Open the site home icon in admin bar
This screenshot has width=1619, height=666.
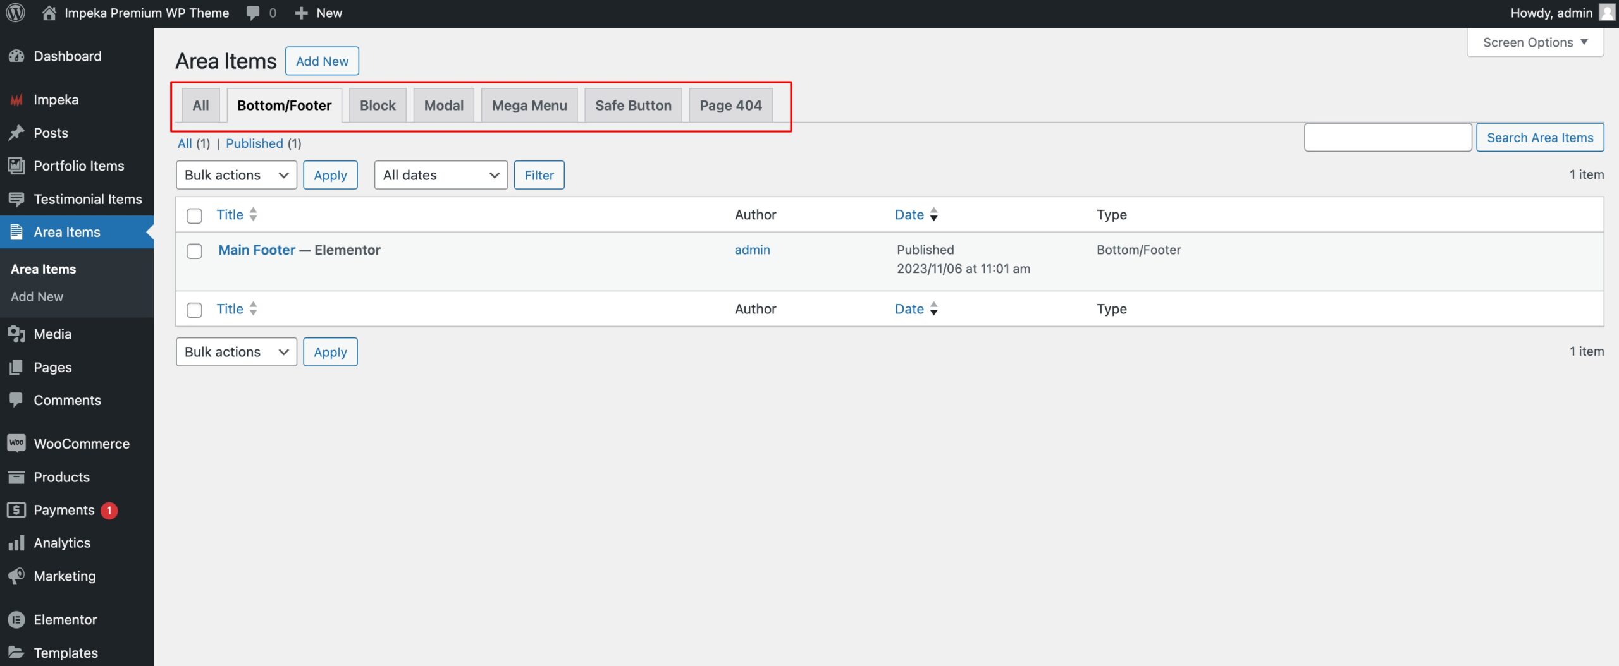click(49, 13)
